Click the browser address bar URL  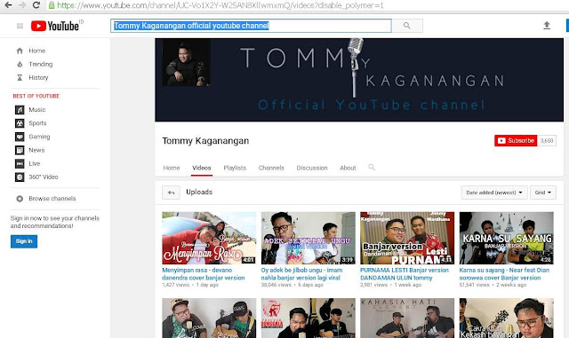(220, 5)
